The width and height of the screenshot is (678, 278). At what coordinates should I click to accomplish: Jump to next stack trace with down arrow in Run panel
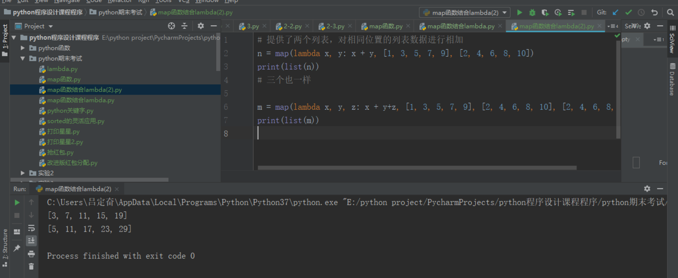pos(31,215)
